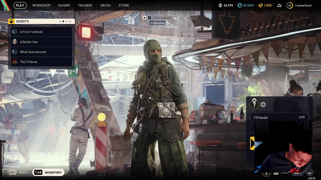Go to the TRADERS tab
The image size is (321, 180).
pos(85,5)
